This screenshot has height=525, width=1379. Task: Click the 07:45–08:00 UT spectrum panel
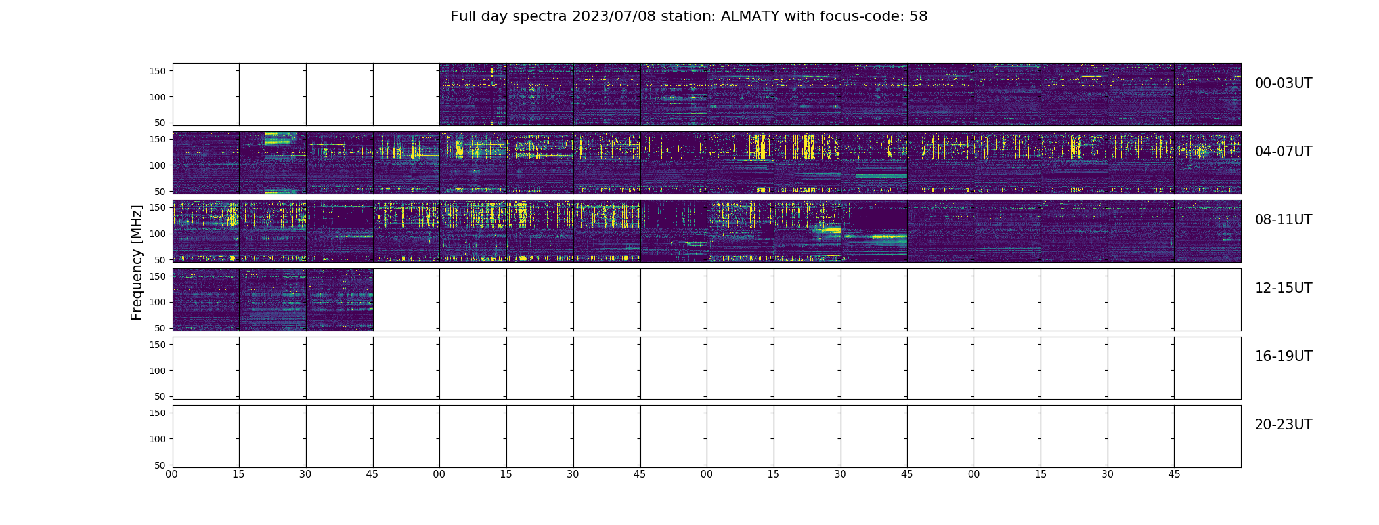(1208, 163)
